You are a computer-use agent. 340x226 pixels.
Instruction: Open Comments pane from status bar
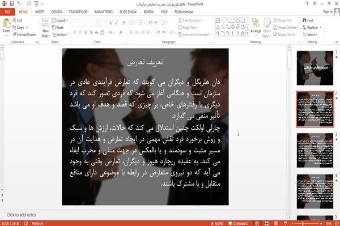(x=238, y=224)
